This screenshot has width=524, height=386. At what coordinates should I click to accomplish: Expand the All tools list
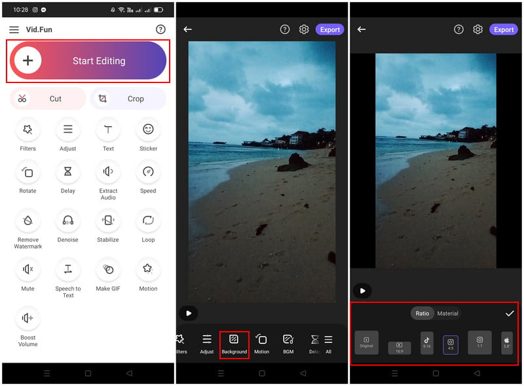328,343
